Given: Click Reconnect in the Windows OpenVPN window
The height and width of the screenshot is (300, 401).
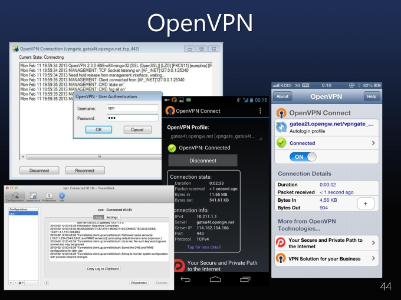Looking at the screenshot, I should point(85,171).
